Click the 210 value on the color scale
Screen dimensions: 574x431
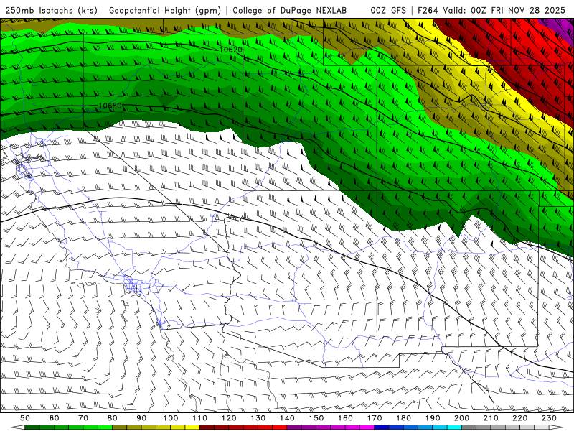click(x=491, y=418)
